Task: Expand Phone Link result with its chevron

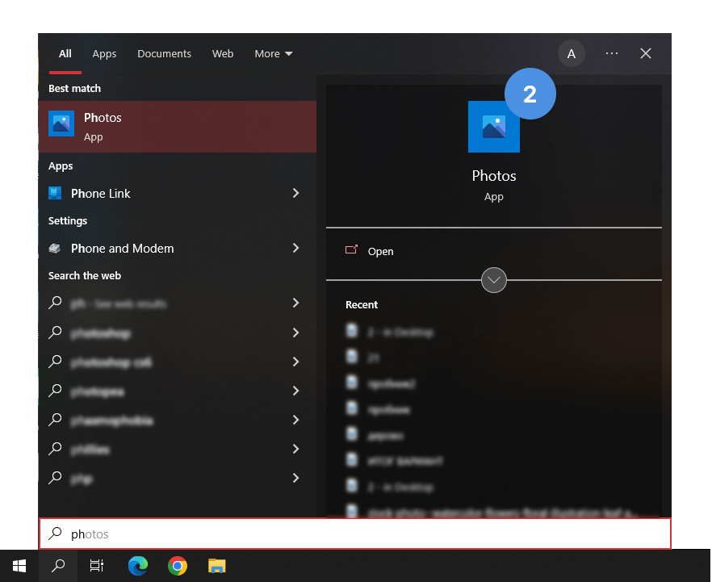Action: point(295,194)
